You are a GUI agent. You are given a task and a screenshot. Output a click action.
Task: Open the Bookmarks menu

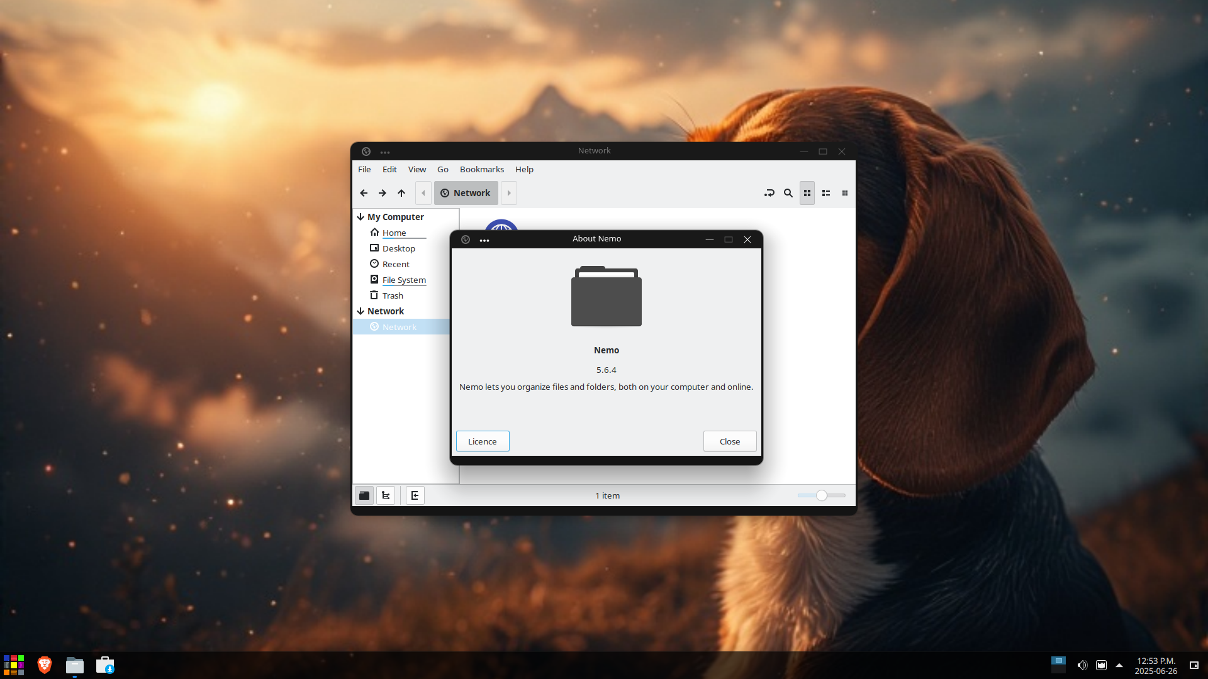pyautogui.click(x=482, y=169)
